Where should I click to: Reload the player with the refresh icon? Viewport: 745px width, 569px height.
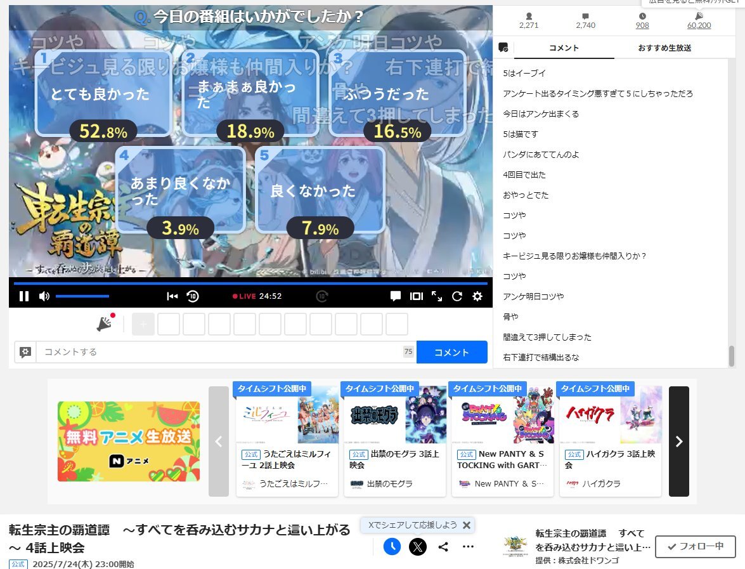click(x=457, y=296)
